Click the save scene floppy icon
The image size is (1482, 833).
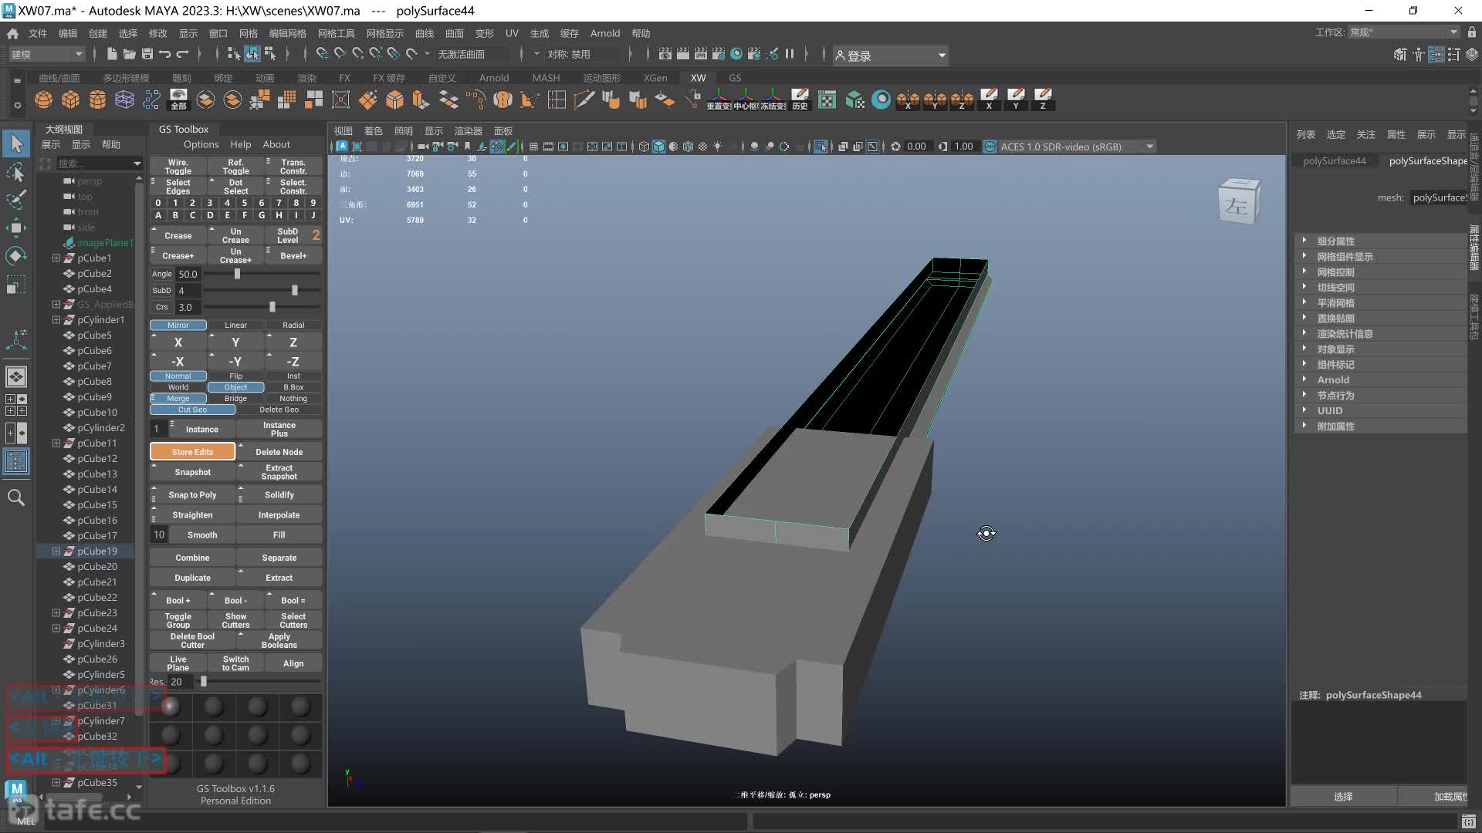coord(147,54)
